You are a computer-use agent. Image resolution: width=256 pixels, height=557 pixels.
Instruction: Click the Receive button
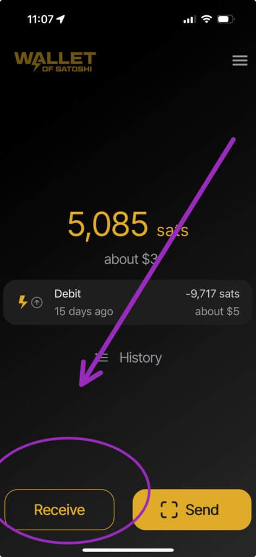[60, 510]
